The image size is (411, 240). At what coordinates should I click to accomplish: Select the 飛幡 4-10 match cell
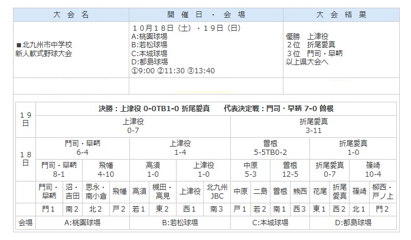pos(106,170)
